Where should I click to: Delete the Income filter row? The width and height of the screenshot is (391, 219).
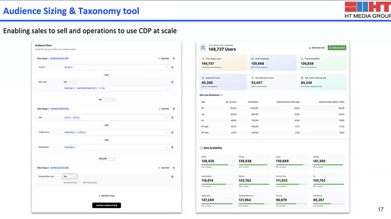[172, 67]
